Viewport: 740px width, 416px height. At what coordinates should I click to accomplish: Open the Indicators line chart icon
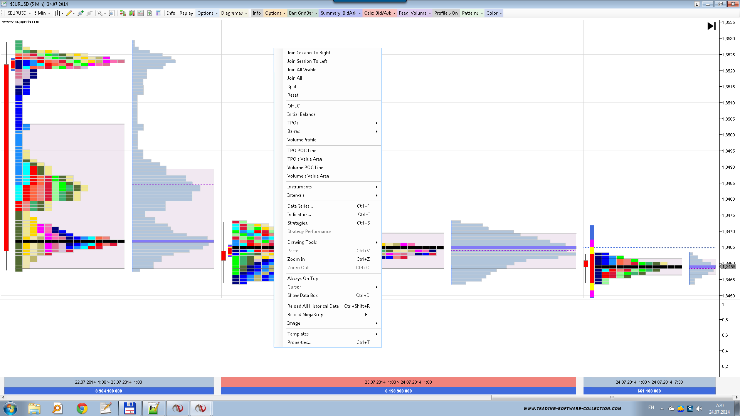pos(141,13)
